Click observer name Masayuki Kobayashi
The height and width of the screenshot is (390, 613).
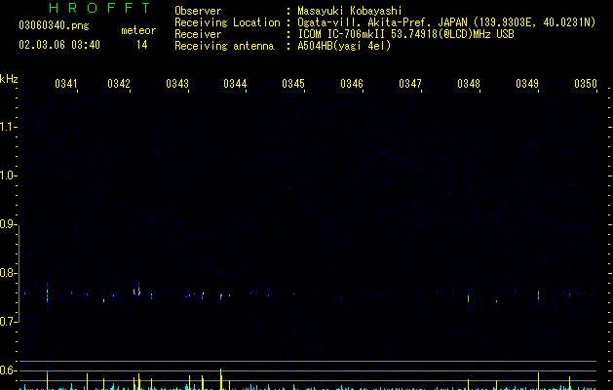350,11
